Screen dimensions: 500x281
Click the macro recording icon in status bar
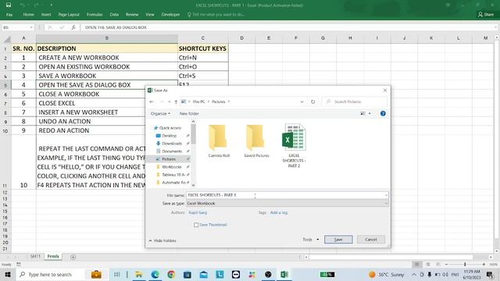[x=19, y=265]
